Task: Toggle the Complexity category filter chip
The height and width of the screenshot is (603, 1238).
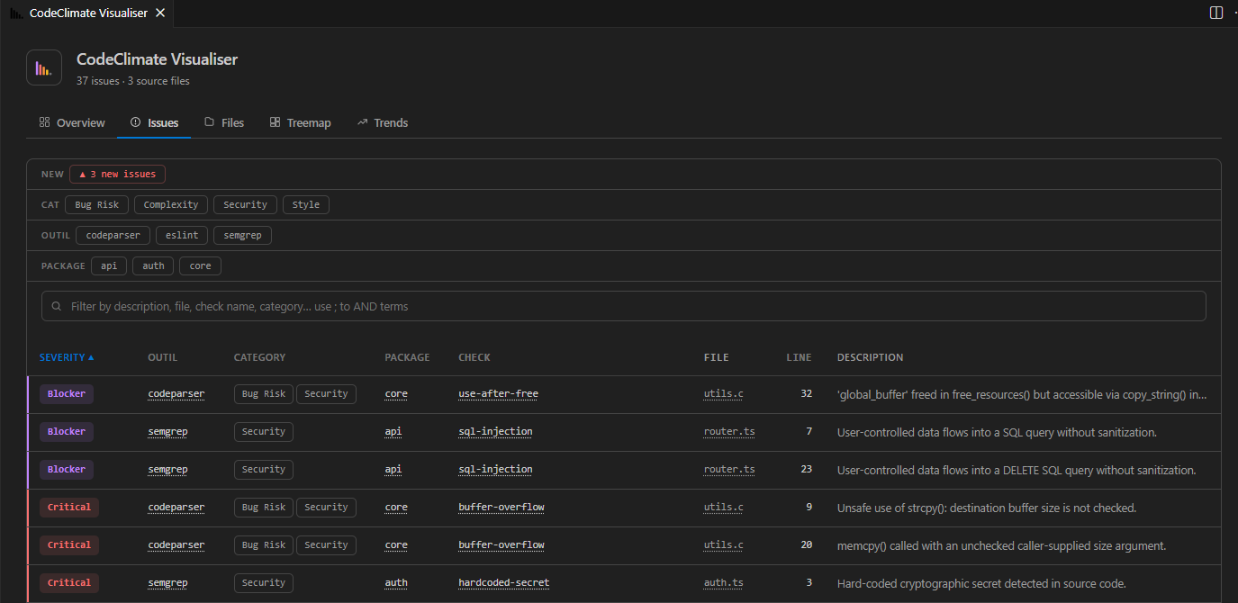Action: pos(171,205)
